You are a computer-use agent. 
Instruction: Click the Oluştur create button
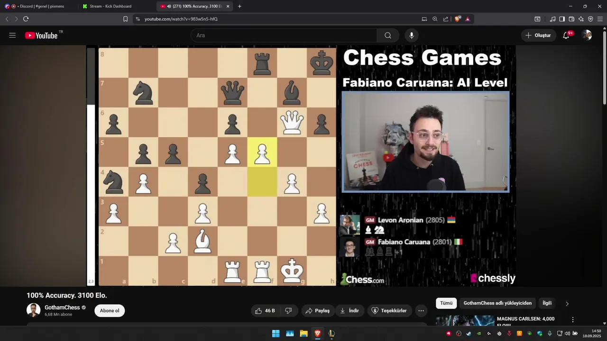point(539,36)
